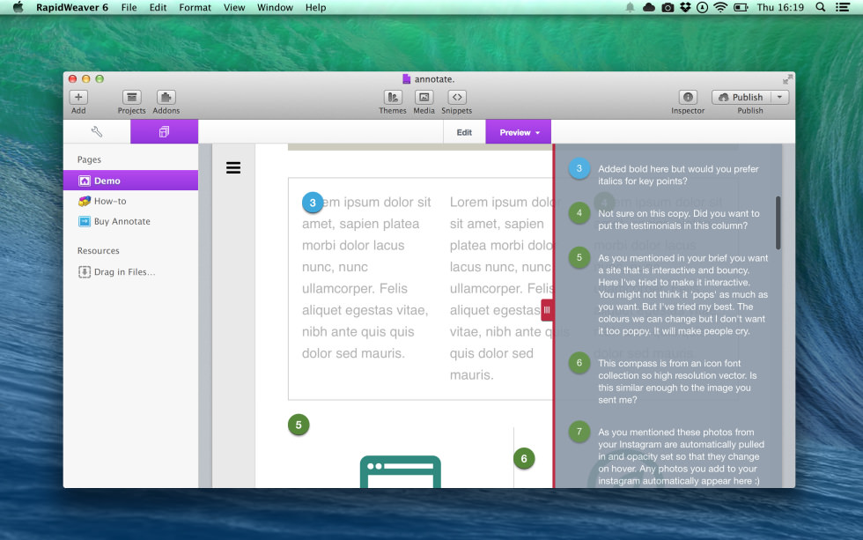Open the Projects toolbar icon
Viewport: 863px width, 540px height.
[131, 98]
